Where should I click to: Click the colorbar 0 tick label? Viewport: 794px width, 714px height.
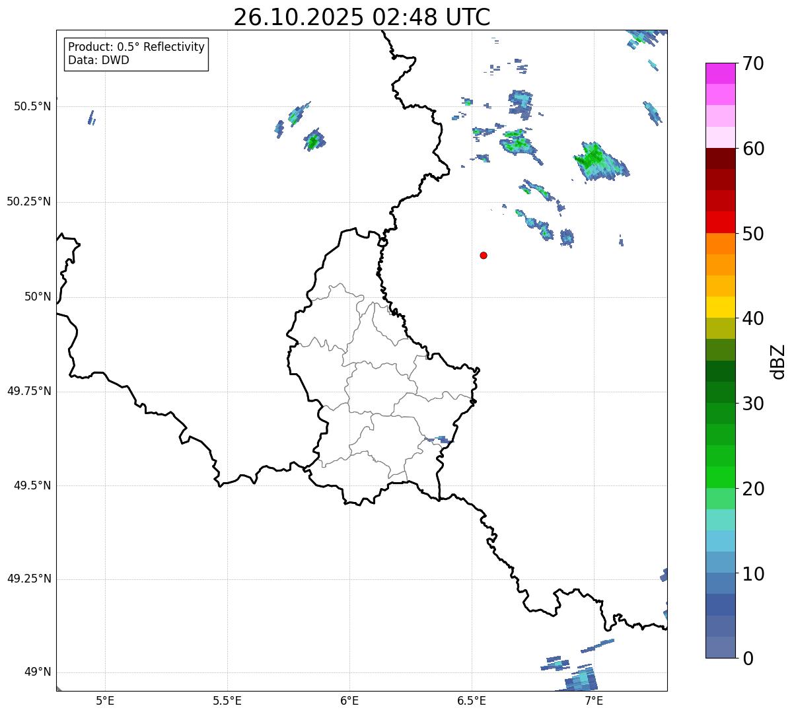pos(748,659)
